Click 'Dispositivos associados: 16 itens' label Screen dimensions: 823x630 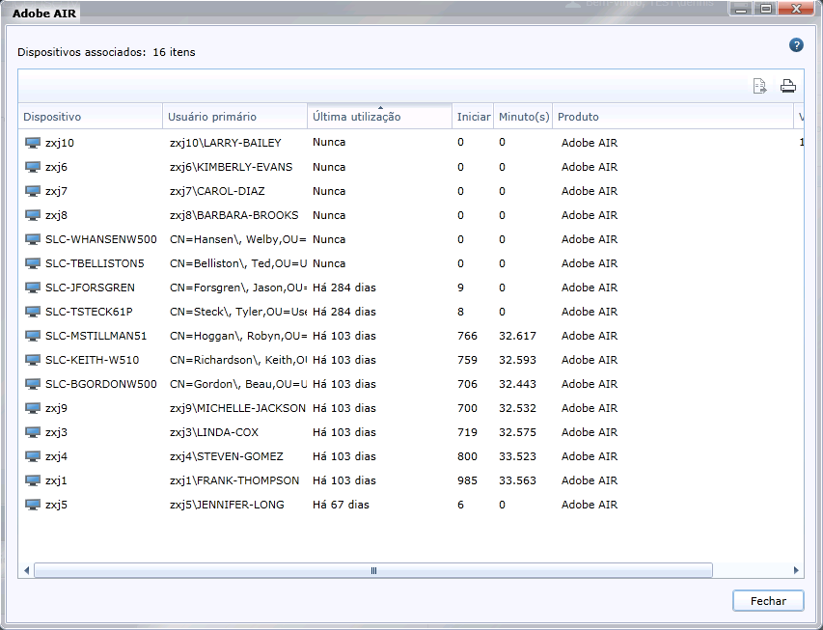(106, 52)
